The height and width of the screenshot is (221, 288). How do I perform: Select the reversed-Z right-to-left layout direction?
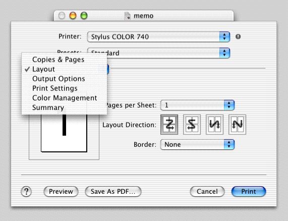[192, 125]
